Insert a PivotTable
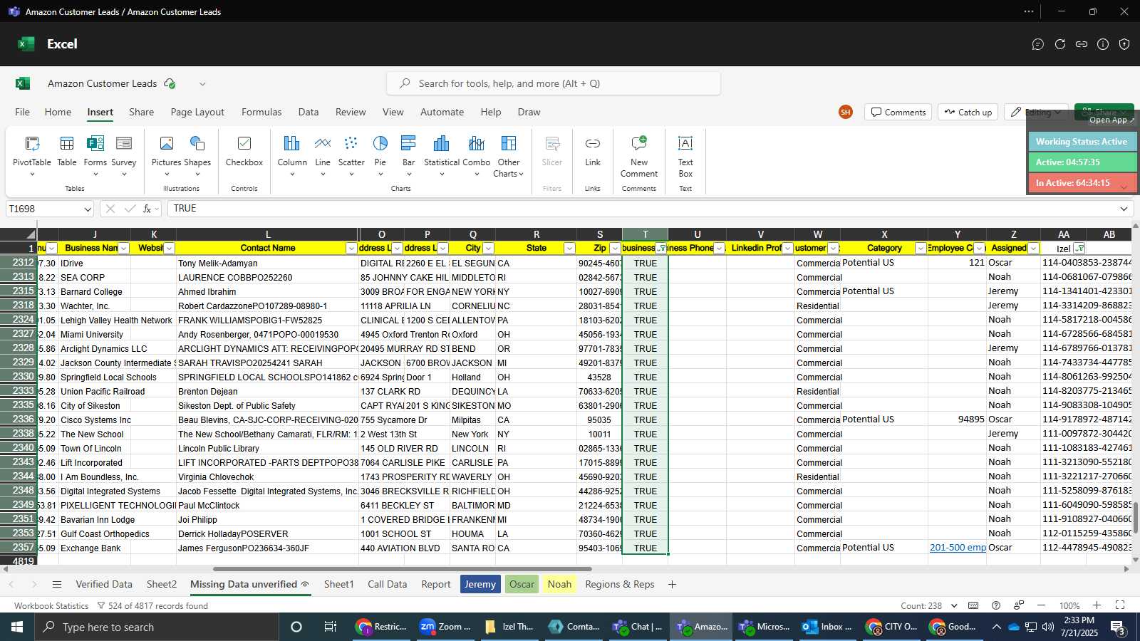 click(x=31, y=155)
